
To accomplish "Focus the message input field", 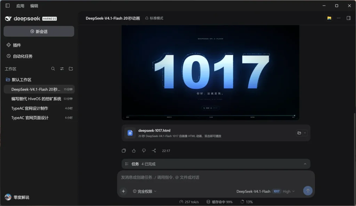I will (216, 178).
